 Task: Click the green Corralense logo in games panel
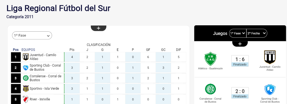(x=210, y=89)
